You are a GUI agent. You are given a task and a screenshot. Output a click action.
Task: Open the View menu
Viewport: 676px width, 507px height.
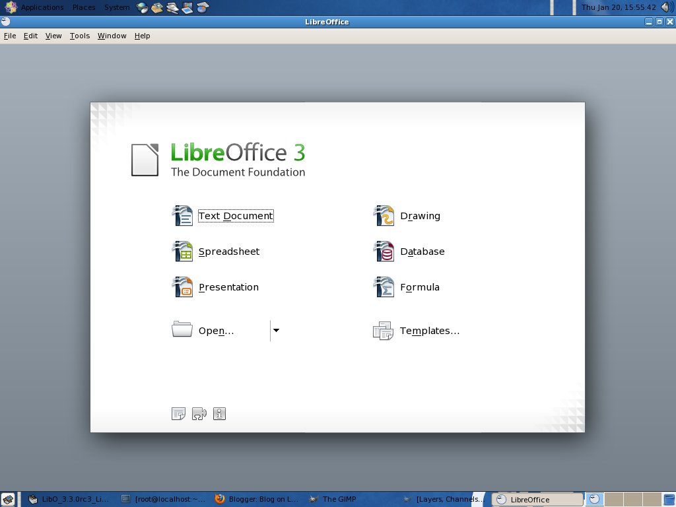[53, 36]
